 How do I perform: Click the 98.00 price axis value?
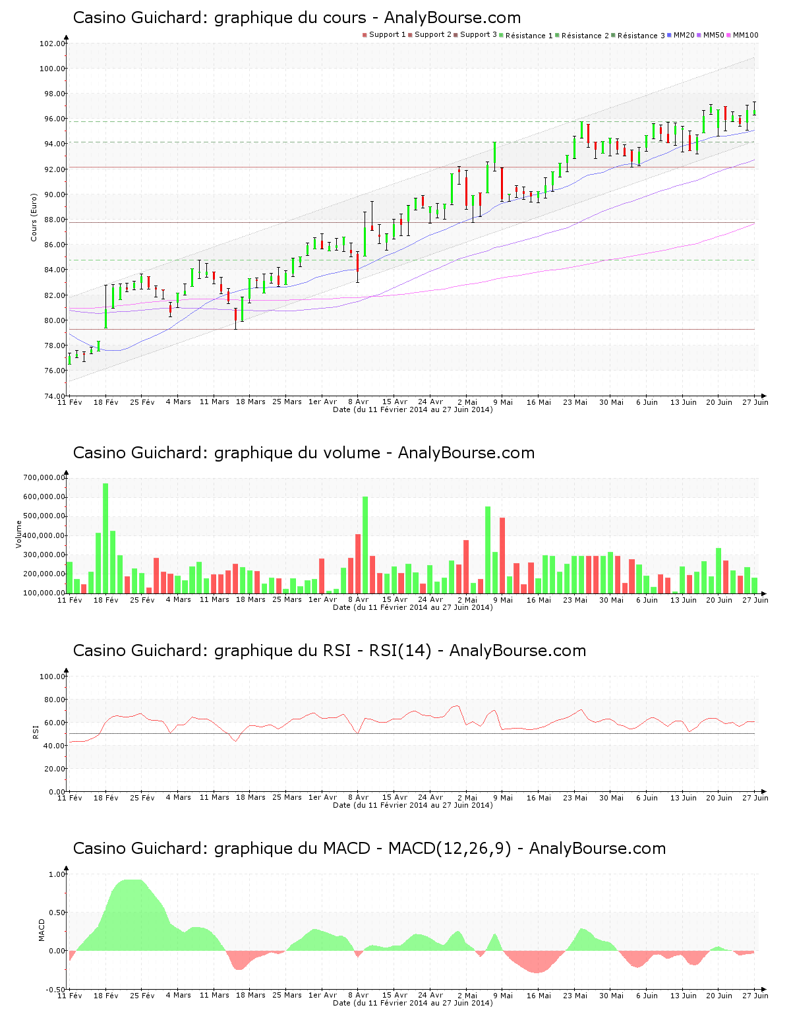(x=54, y=94)
